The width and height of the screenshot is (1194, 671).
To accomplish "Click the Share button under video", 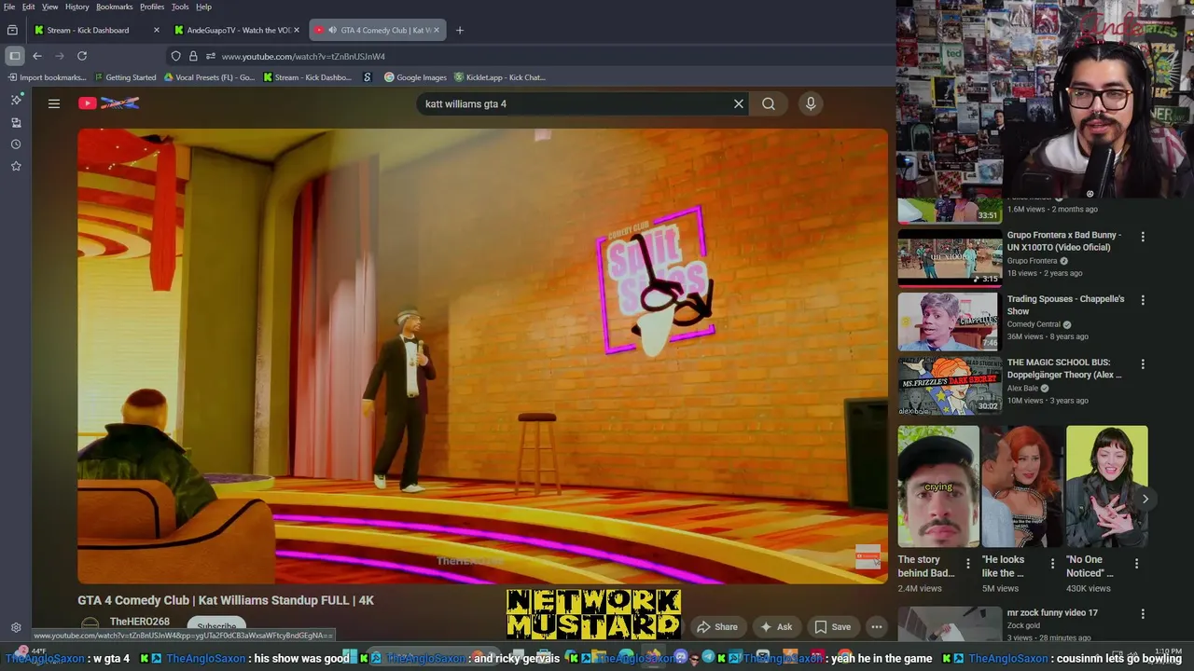I will [717, 627].
